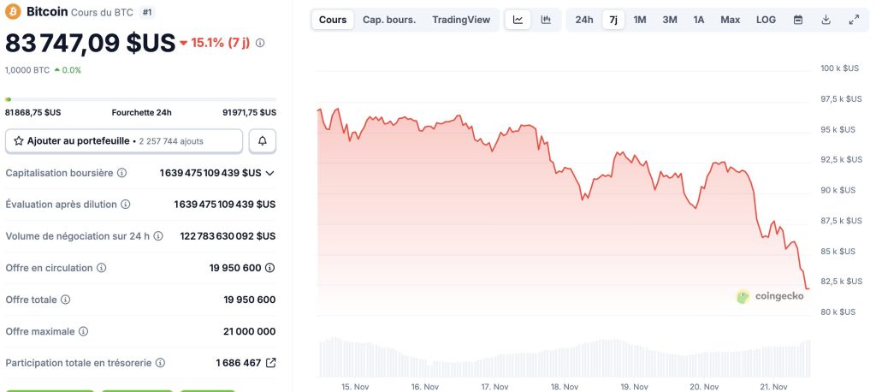This screenshot has width=876, height=392.
Task: Click the orange Bitcoin logo icon
Action: pyautogui.click(x=13, y=13)
